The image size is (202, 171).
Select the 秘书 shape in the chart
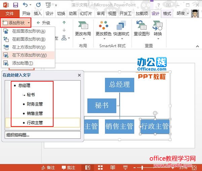click(102, 106)
